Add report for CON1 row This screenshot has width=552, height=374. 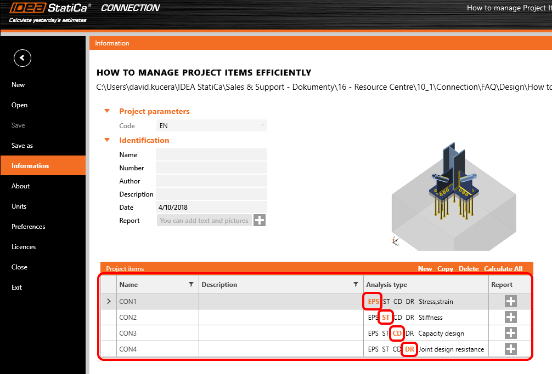pos(511,301)
